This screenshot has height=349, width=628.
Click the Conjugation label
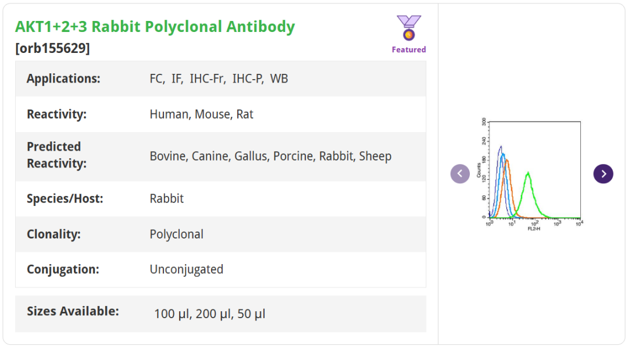coord(63,269)
